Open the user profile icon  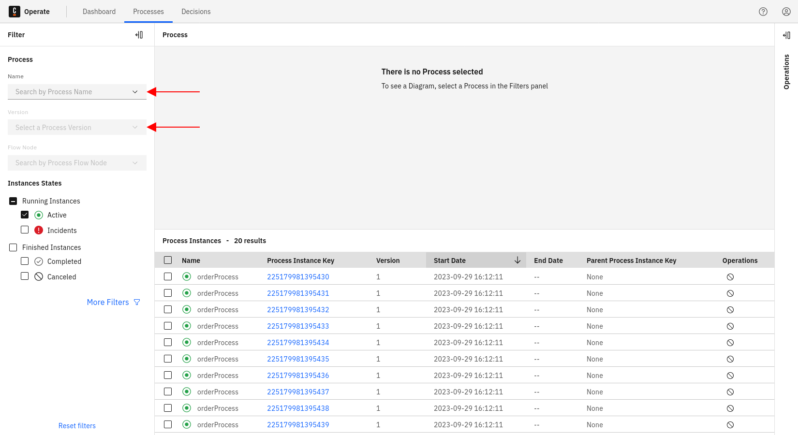pyautogui.click(x=786, y=12)
